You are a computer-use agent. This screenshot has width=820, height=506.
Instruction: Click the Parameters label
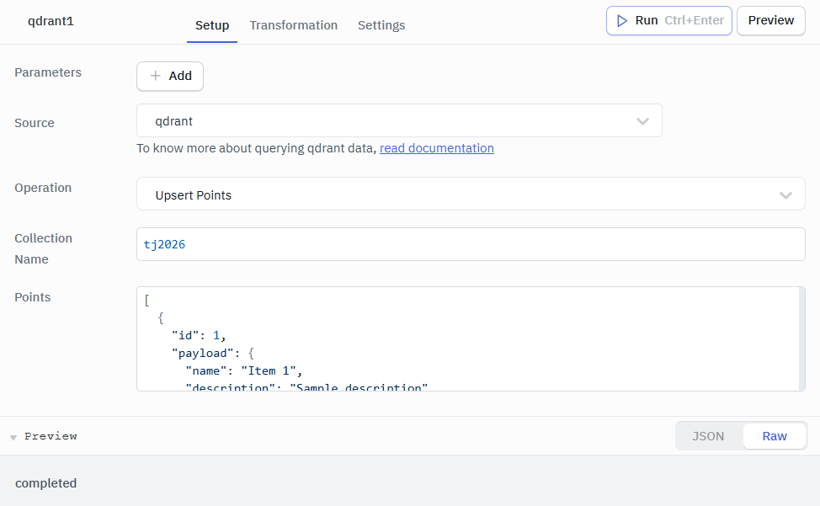pos(48,72)
